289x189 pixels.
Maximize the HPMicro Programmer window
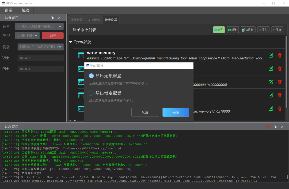(273, 3)
